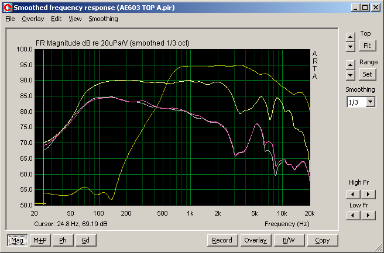Select the Ph phase view button
Screen dimensions: 384x253
(63, 240)
